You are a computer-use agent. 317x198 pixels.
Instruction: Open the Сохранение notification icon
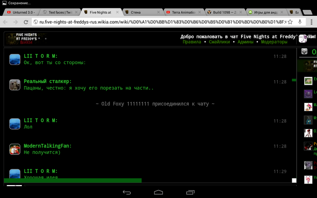[4, 3]
